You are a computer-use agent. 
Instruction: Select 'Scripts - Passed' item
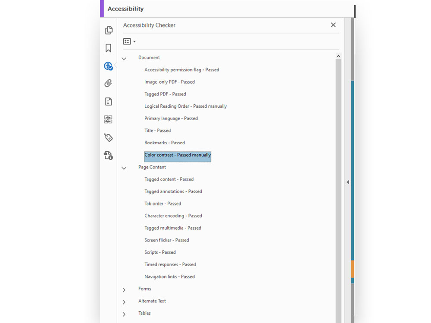click(160, 252)
